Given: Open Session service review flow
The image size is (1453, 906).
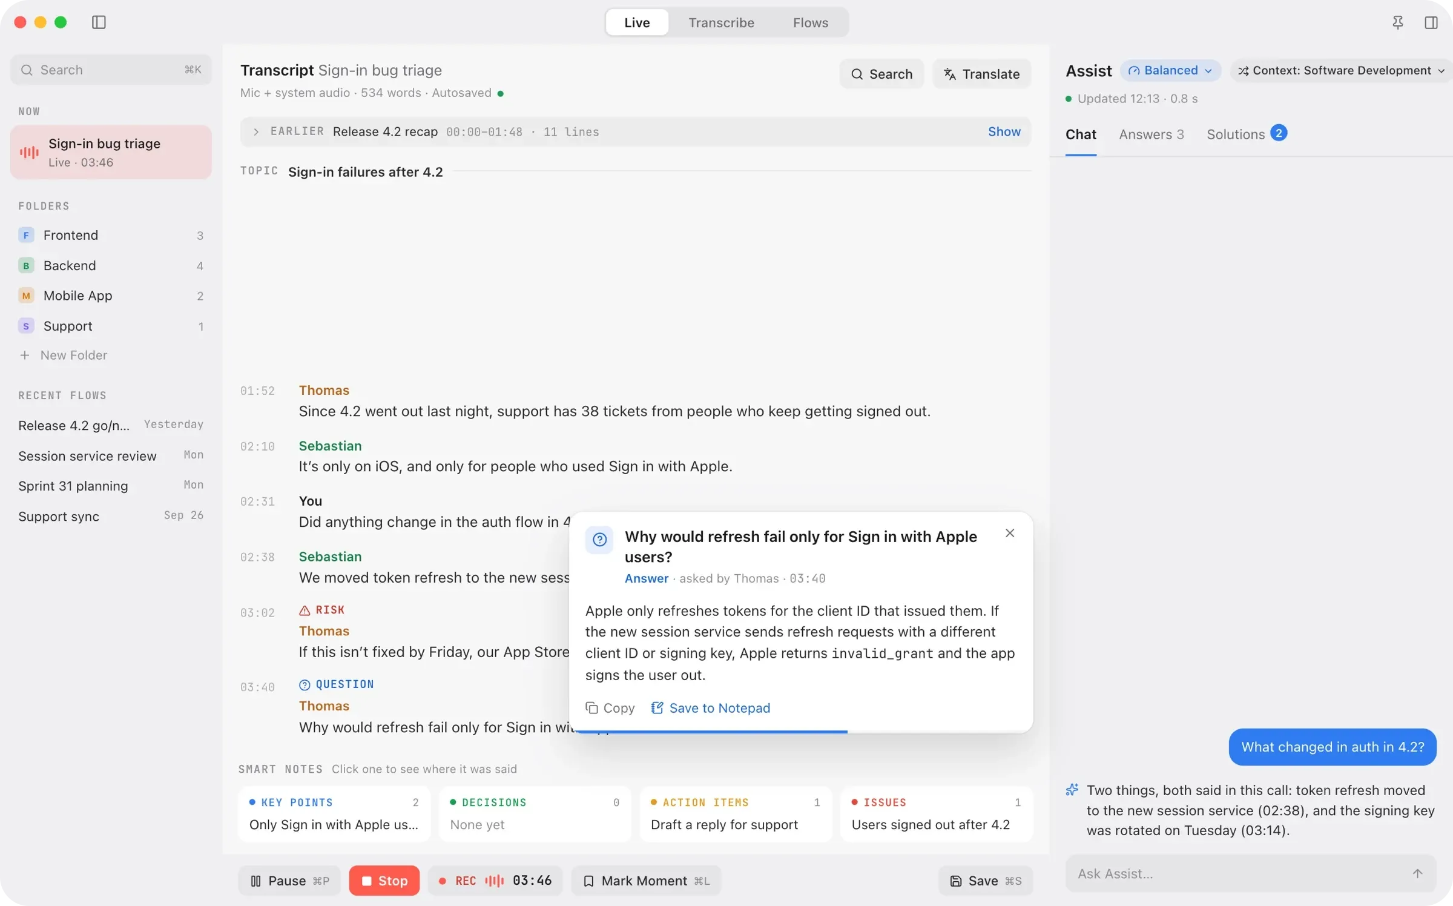Looking at the screenshot, I should (x=111, y=455).
